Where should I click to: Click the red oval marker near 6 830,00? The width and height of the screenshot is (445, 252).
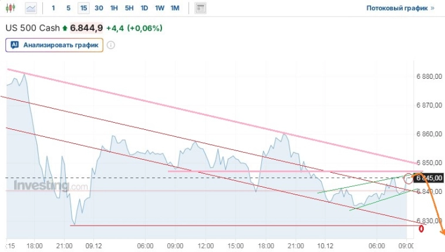click(x=420, y=228)
